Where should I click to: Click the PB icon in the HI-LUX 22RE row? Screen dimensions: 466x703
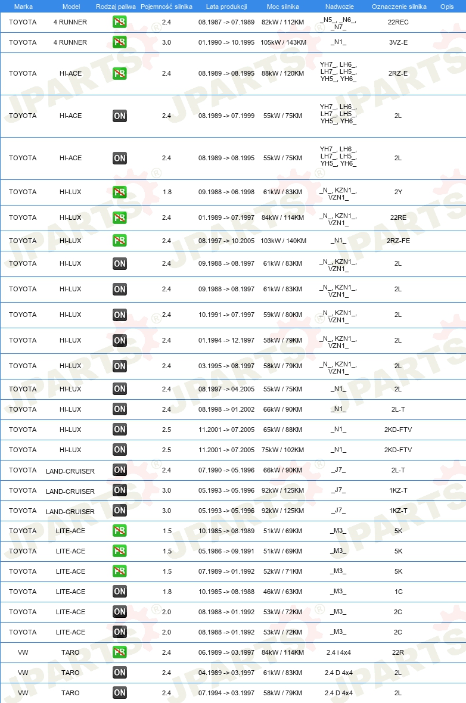point(119,217)
